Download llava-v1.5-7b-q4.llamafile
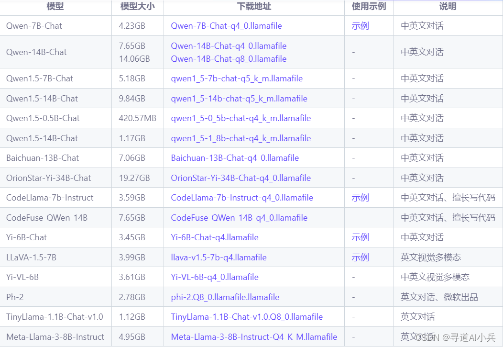Image resolution: width=503 pixels, height=347 pixels. pos(219,257)
